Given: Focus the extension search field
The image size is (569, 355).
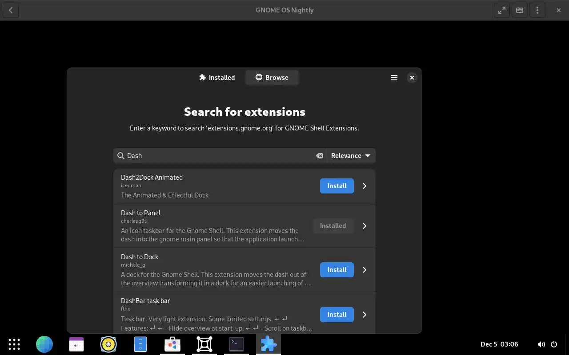Looking at the screenshot, I should pyautogui.click(x=220, y=156).
